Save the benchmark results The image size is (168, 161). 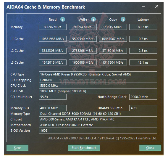coord(17,148)
